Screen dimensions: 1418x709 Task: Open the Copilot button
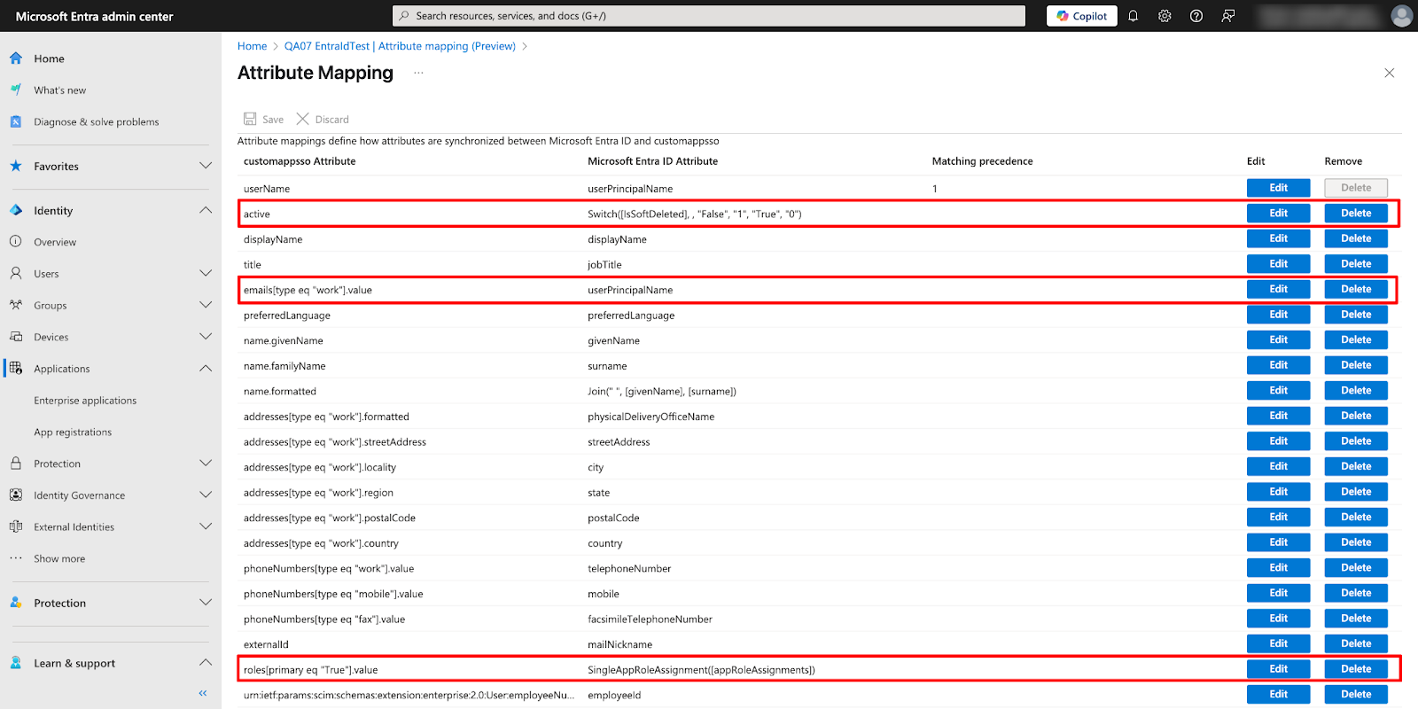(1082, 16)
